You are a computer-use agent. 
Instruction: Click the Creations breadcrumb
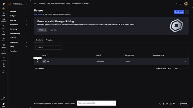(41, 4)
